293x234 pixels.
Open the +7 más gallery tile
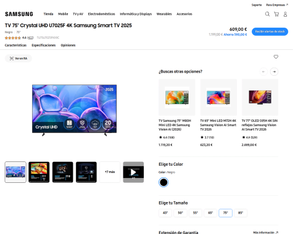(x=110, y=172)
